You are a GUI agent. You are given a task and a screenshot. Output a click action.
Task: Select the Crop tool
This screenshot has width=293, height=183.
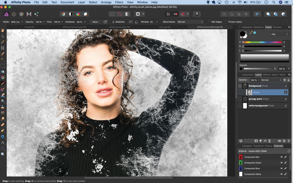[3, 48]
